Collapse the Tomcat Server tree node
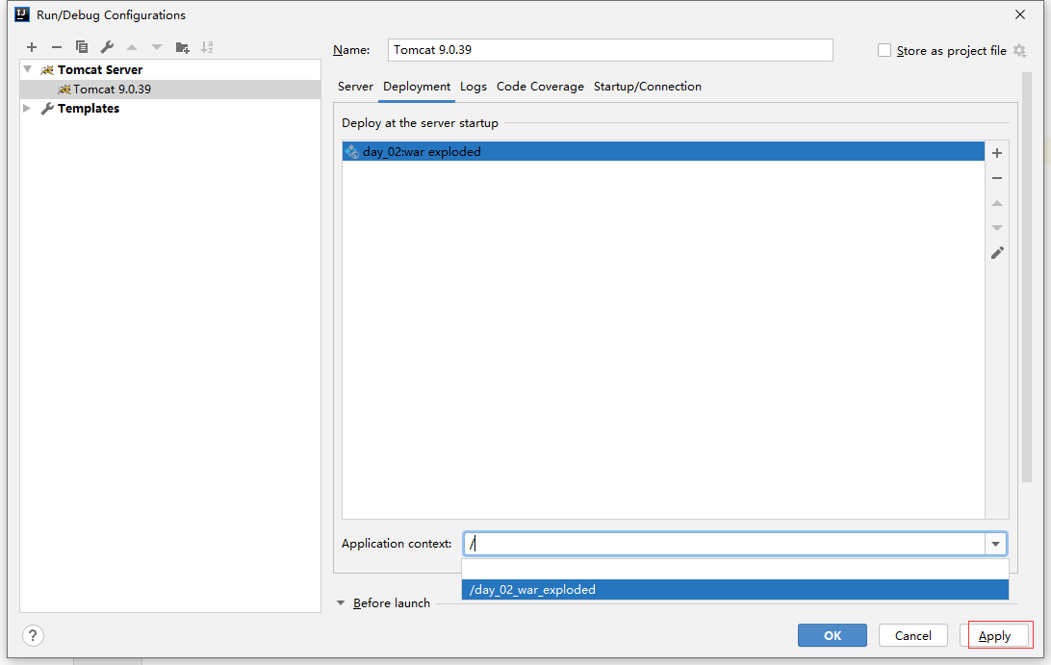The image size is (1051, 665). pos(28,69)
